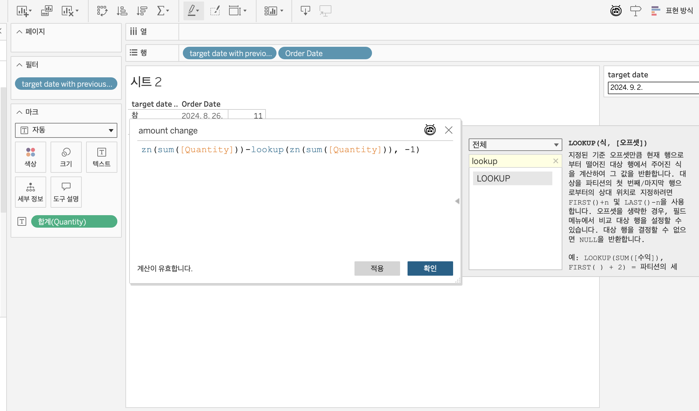Collapse the Pages shelf
Viewport: 699px width, 411px height.
[x=19, y=31]
